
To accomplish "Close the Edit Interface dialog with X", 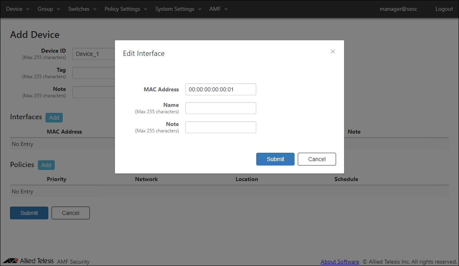I will click(x=333, y=51).
